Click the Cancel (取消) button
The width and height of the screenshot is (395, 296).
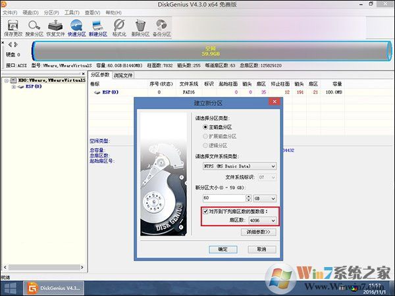(262, 249)
